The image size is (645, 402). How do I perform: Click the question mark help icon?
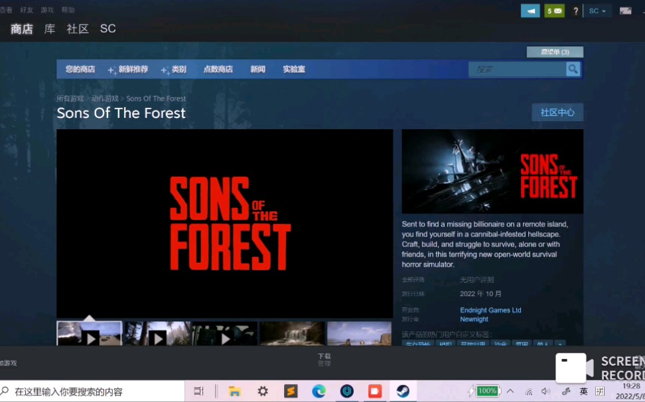tap(575, 11)
